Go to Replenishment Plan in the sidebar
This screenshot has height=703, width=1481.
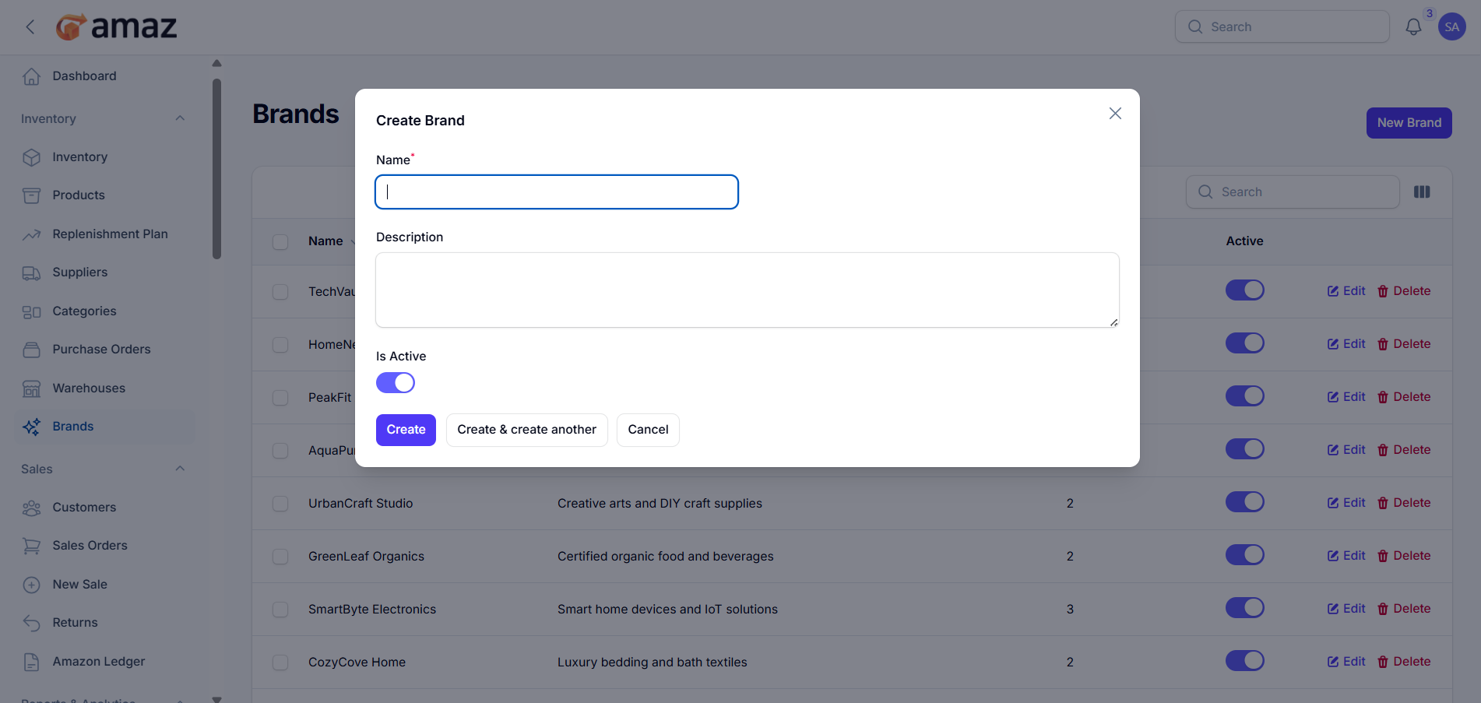coord(110,234)
